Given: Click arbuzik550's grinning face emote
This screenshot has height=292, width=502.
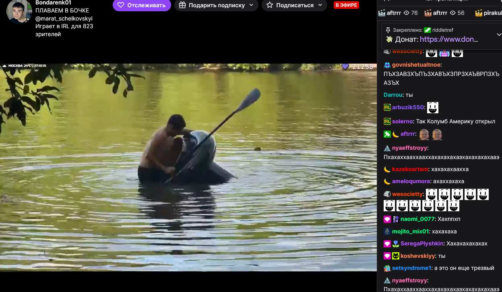Looking at the screenshot, I should point(433,108).
